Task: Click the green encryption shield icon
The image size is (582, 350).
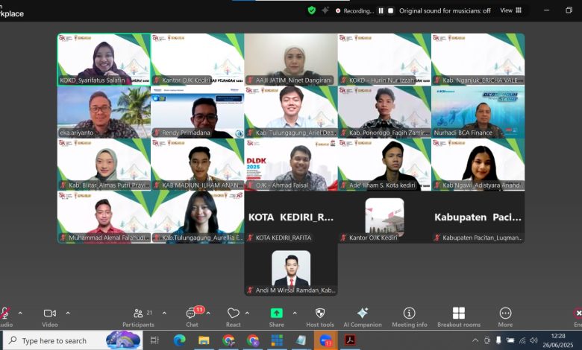Action: [311, 10]
